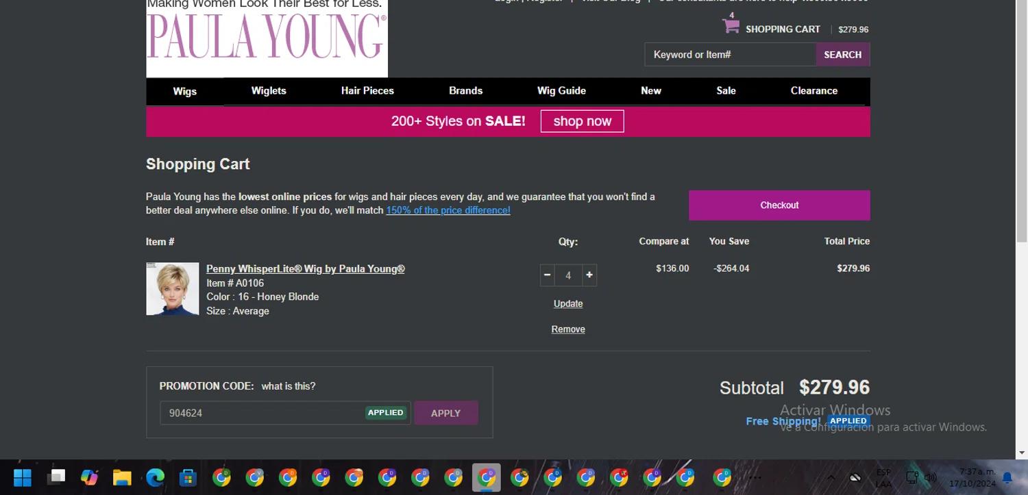Click the 'Item # A0106' text
The height and width of the screenshot is (495, 1028).
(235, 283)
